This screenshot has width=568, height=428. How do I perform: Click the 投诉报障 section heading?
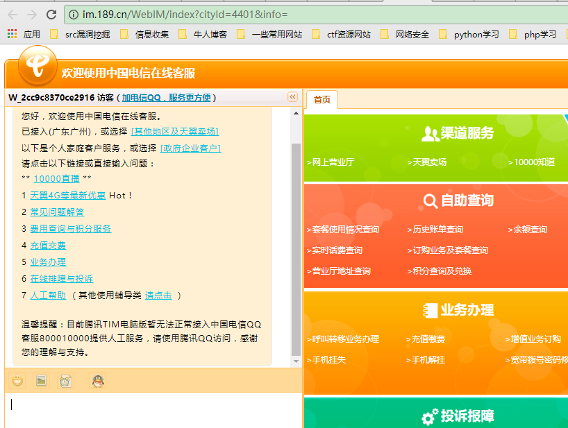click(x=458, y=416)
